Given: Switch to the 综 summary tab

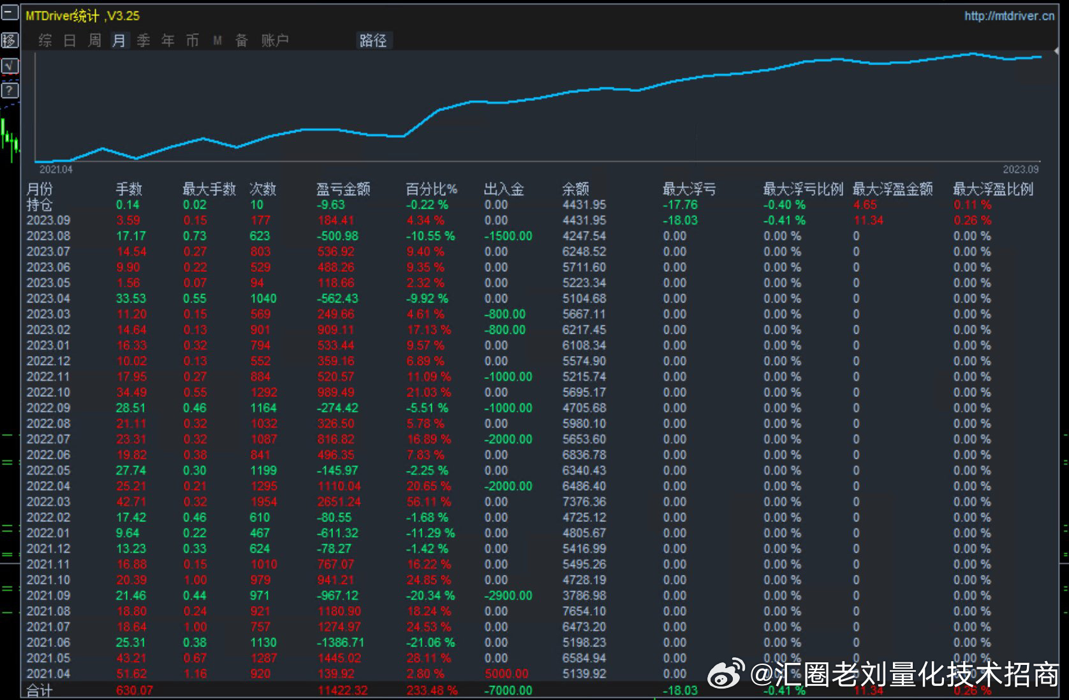Looking at the screenshot, I should click(x=45, y=41).
